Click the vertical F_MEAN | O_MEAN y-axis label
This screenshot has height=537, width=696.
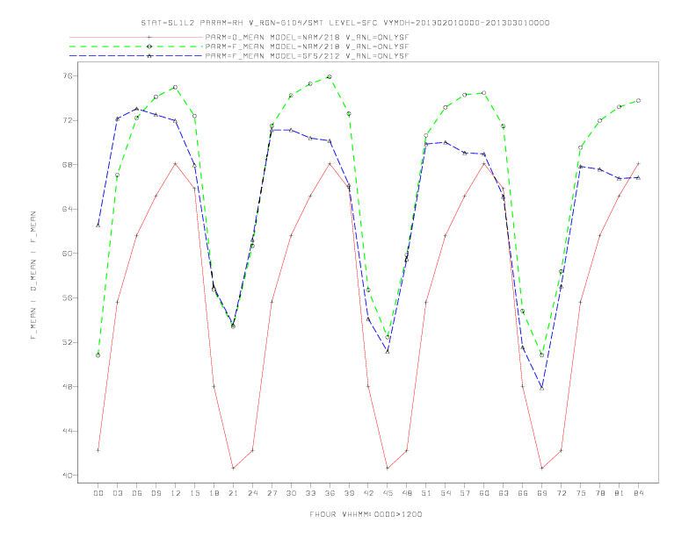tap(33, 276)
